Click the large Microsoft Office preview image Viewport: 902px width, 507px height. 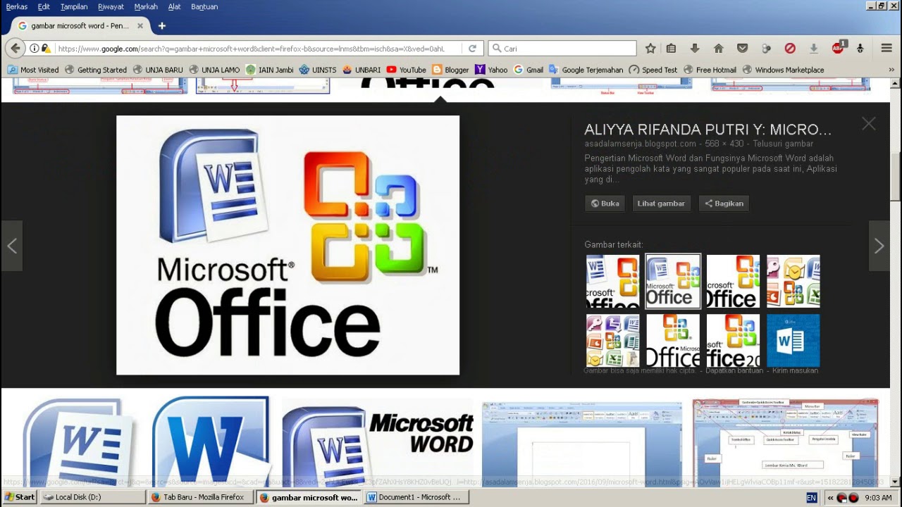(x=288, y=245)
